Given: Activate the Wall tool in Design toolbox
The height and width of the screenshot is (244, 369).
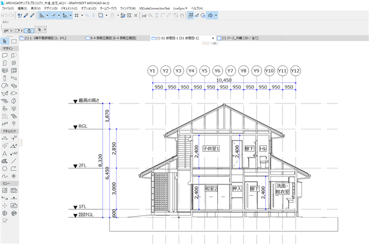Looking at the screenshot, I should 5,55.
